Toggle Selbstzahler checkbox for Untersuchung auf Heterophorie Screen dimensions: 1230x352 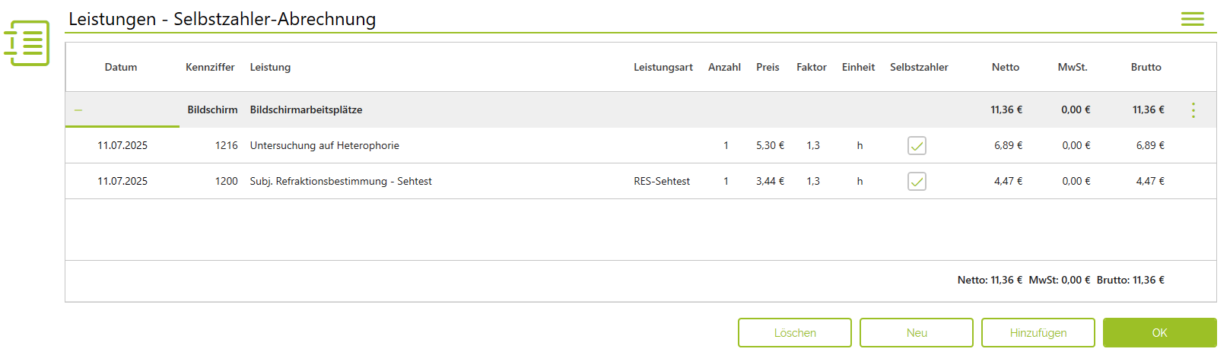pos(917,146)
